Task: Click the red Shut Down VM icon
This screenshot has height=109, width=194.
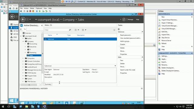Action: click(30, 11)
